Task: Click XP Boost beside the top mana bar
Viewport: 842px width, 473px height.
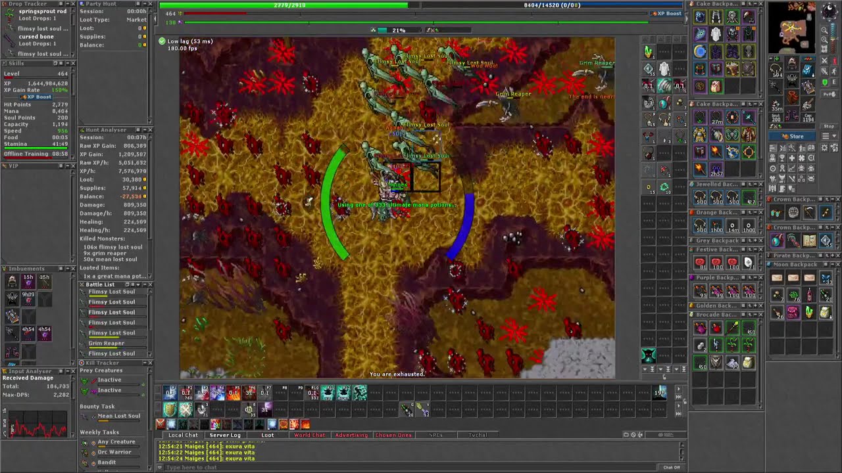Action: tap(666, 13)
